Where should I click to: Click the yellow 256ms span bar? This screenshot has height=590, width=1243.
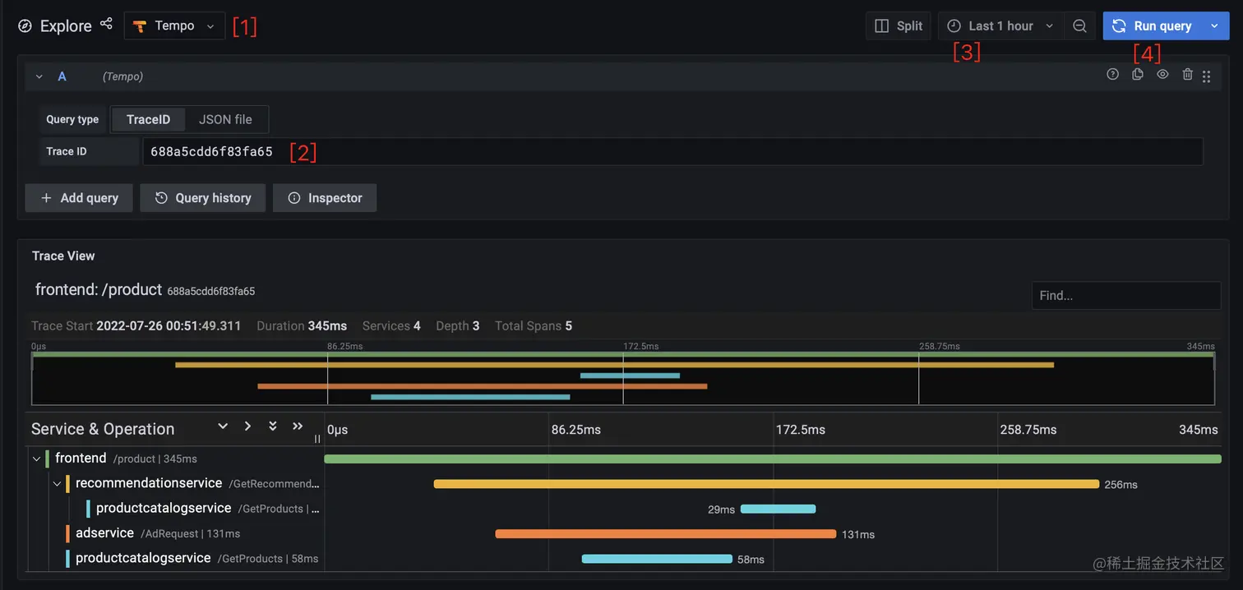tap(766, 484)
